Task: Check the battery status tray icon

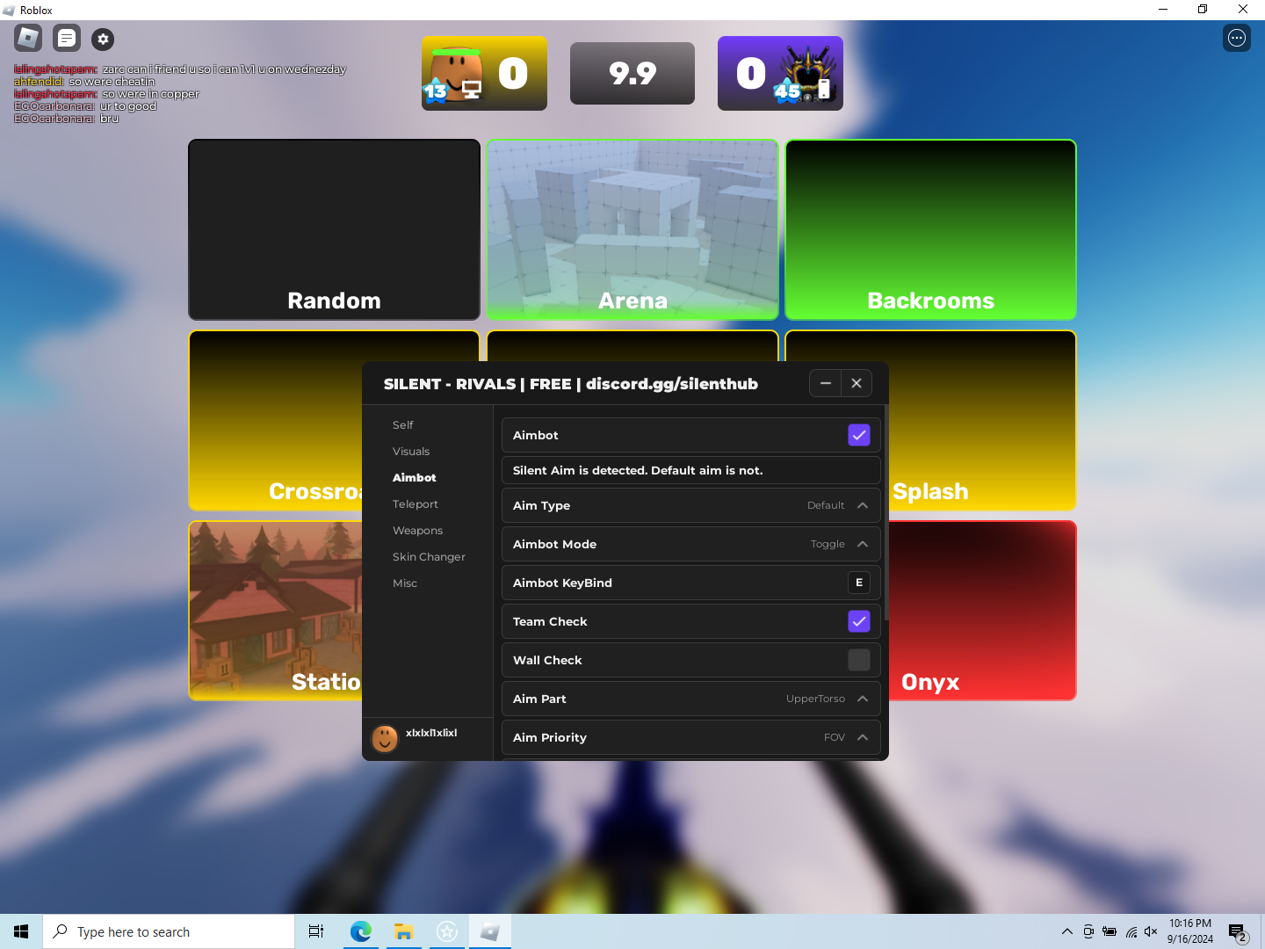Action: [1110, 931]
